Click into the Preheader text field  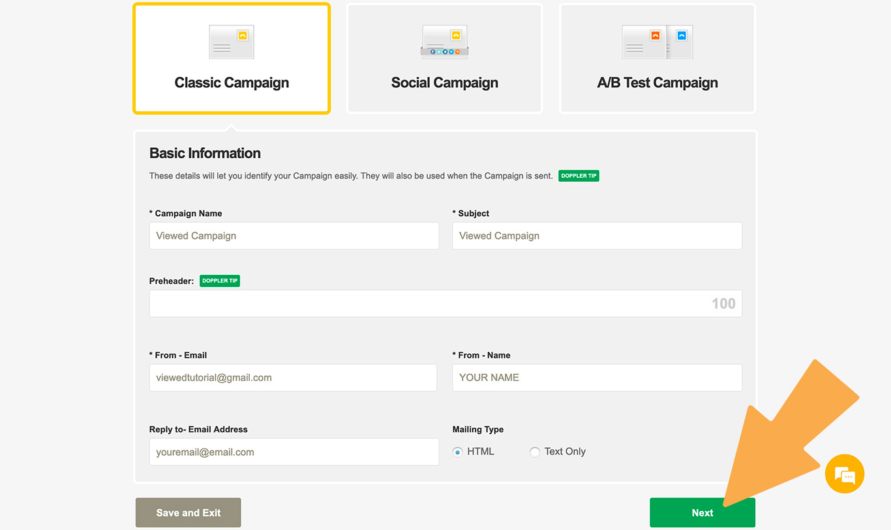[445, 303]
